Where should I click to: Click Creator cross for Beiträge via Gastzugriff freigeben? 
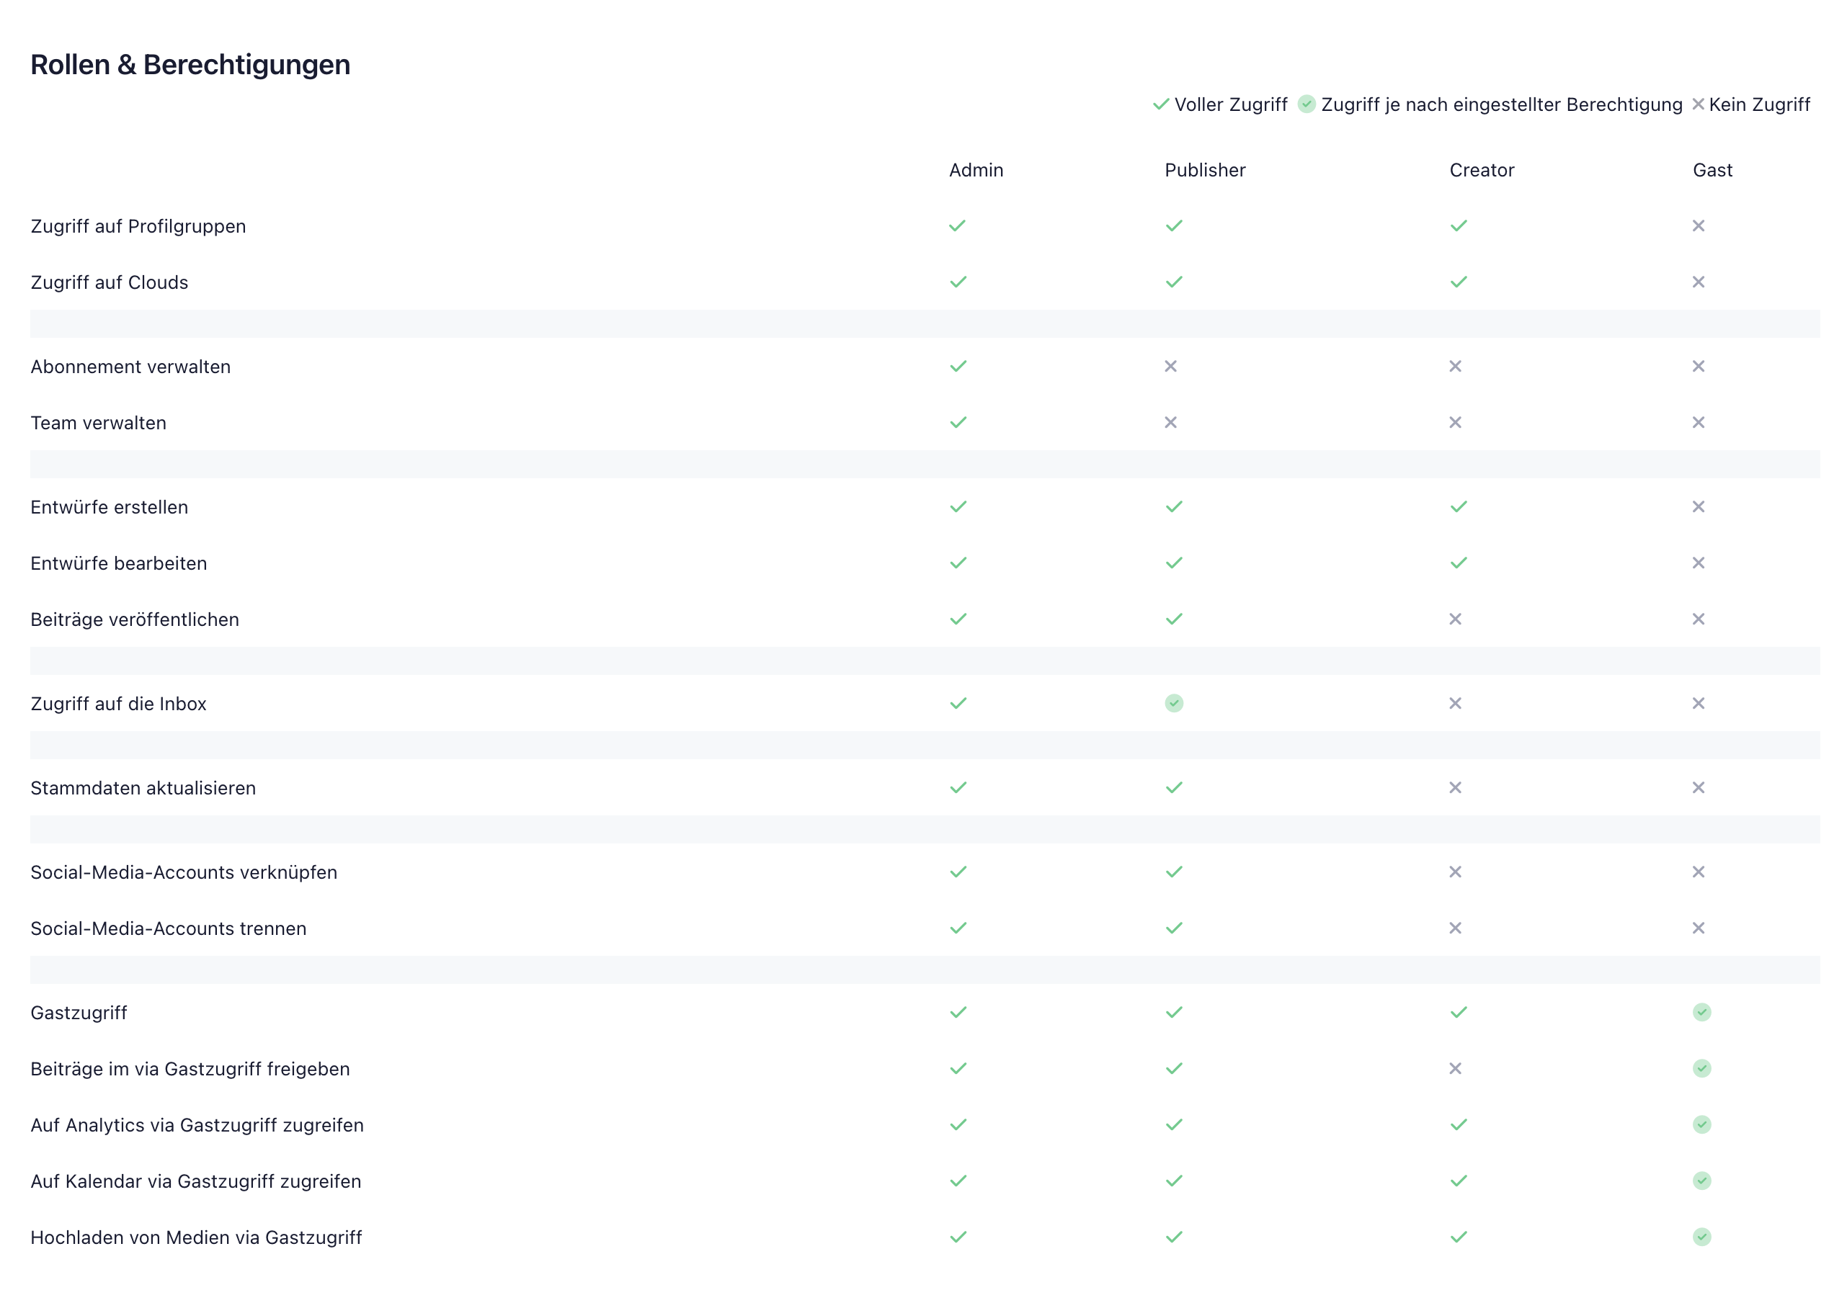pyautogui.click(x=1455, y=1068)
